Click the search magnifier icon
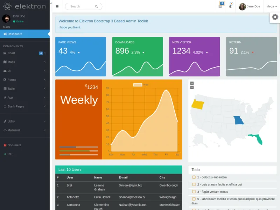The width and height of the screenshot is (280, 210). [x=96, y=6]
